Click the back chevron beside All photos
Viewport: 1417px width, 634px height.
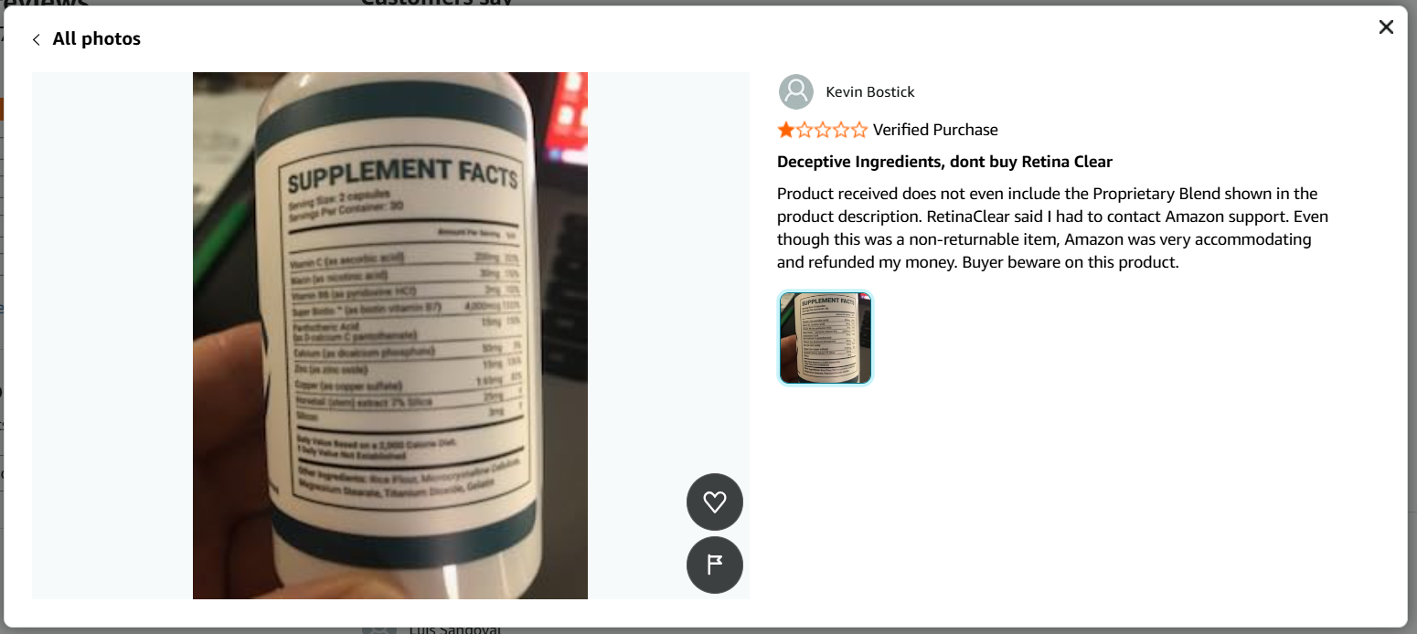click(x=37, y=39)
